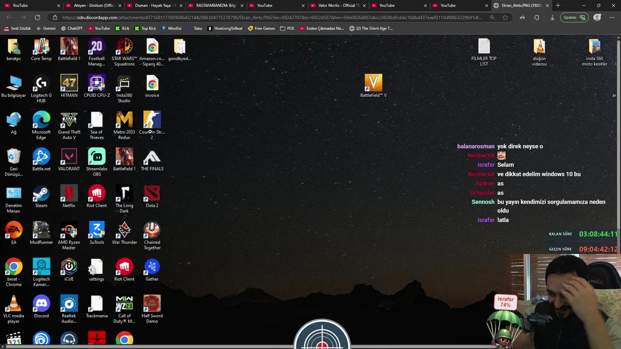Screen dimensions: 621x349
Task: Launch Counter-Strike 2 from the desktop
Action: point(152,126)
